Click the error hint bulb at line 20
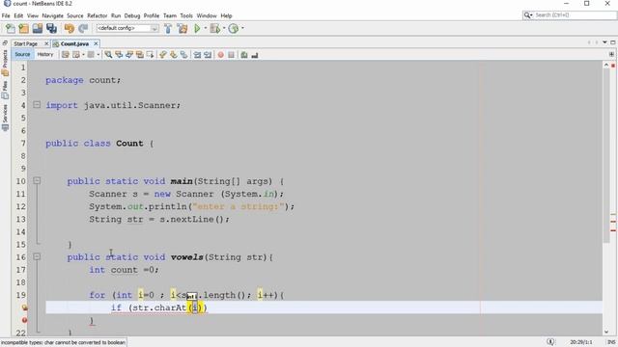618x347 pixels. (x=24, y=307)
